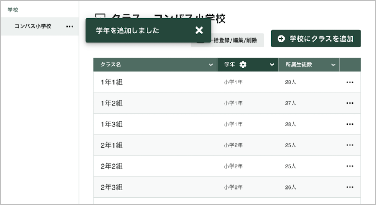Click the class name 2年3組
Viewport: 376px width, 205px height.
point(112,187)
